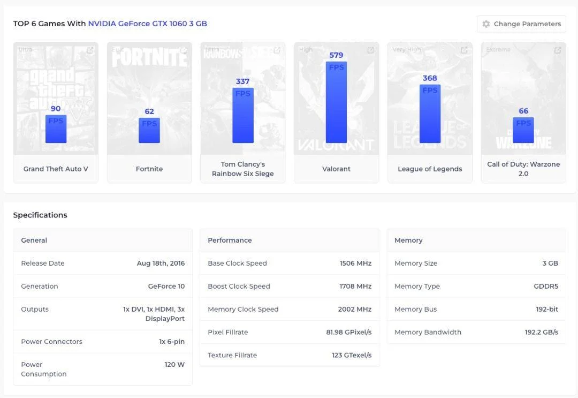Screen dimensions: 578x398
Task: Select the 2002 MHz value
Action: point(355,309)
